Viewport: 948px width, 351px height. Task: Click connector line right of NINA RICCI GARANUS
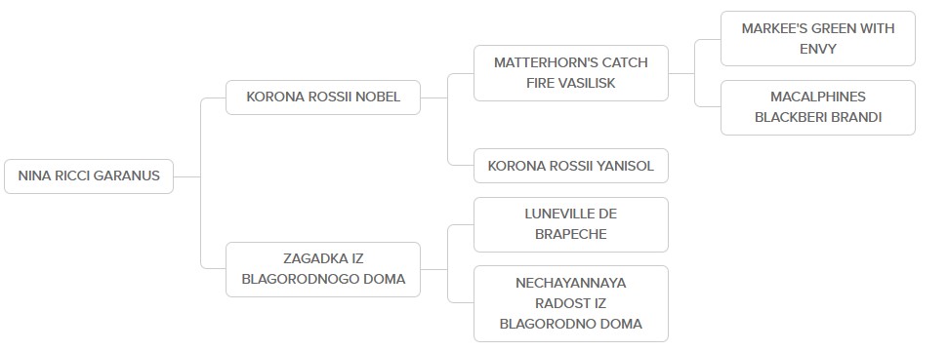pyautogui.click(x=186, y=177)
